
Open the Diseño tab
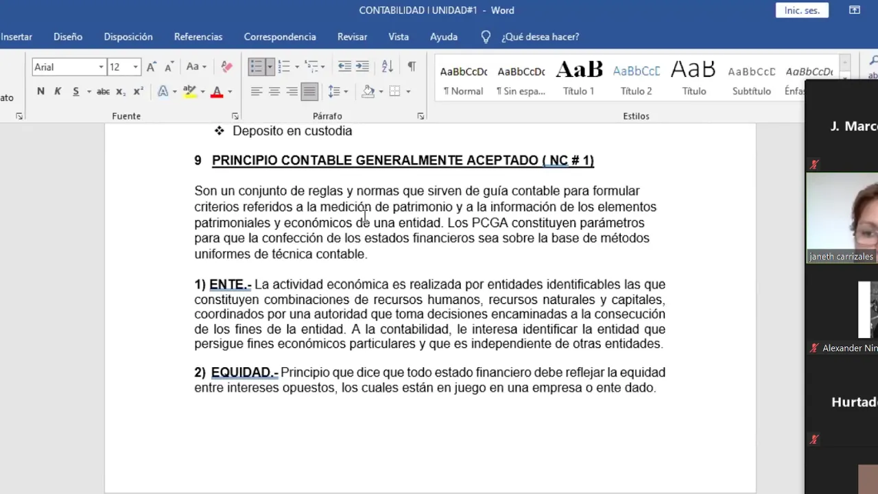pyautogui.click(x=68, y=37)
